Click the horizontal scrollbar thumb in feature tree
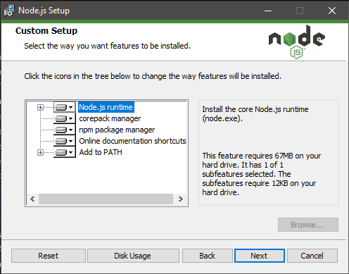 pyautogui.click(x=106, y=199)
